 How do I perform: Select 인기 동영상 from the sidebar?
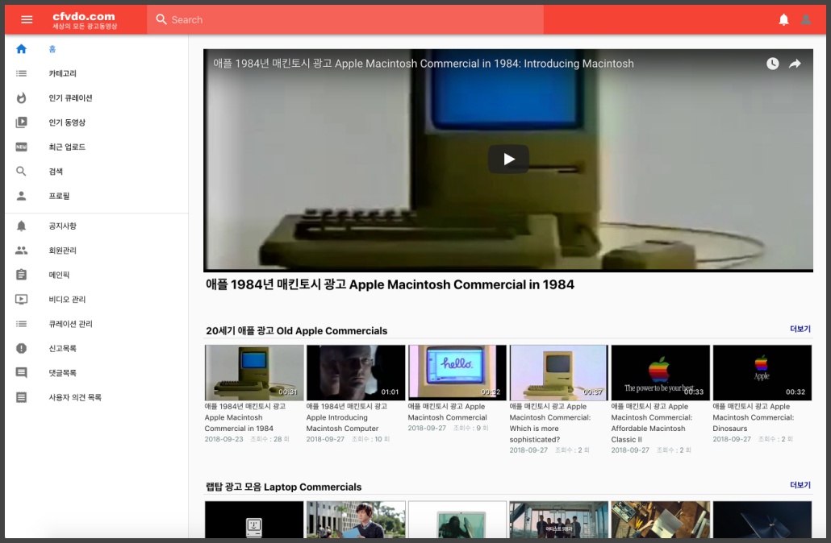click(67, 122)
